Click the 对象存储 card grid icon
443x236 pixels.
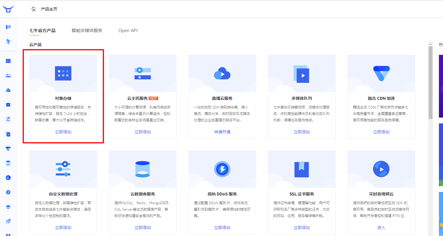coord(63,73)
